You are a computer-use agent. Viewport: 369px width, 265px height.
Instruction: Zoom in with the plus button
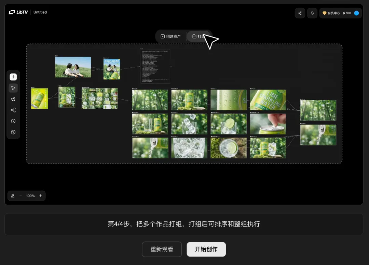[40, 196]
